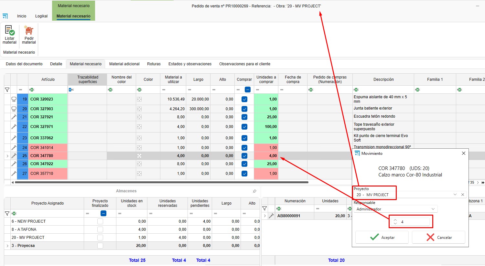Select the 20 - MV PROJECT warehouse row
Viewport: 485px width, 266px height.
click(x=132, y=238)
